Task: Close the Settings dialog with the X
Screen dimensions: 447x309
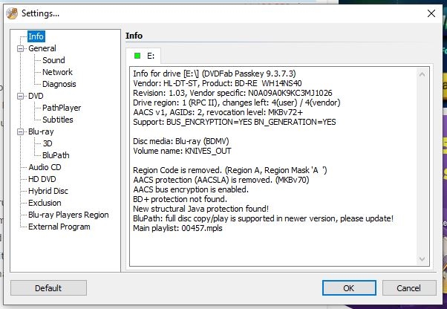Action: point(431,13)
